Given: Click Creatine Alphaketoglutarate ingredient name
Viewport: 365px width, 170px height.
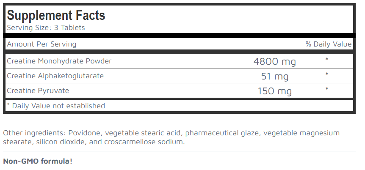Looking at the screenshot, I should [55, 76].
